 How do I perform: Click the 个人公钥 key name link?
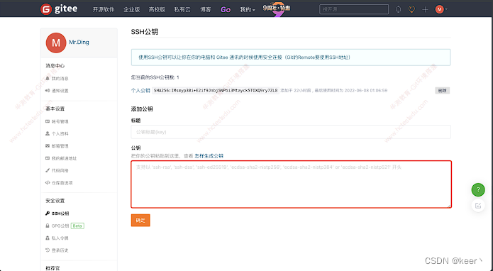(x=140, y=91)
